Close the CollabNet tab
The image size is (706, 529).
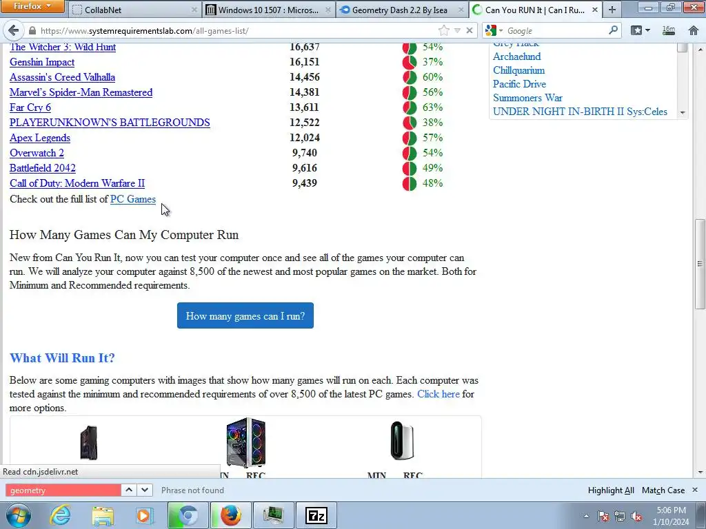coord(194,10)
